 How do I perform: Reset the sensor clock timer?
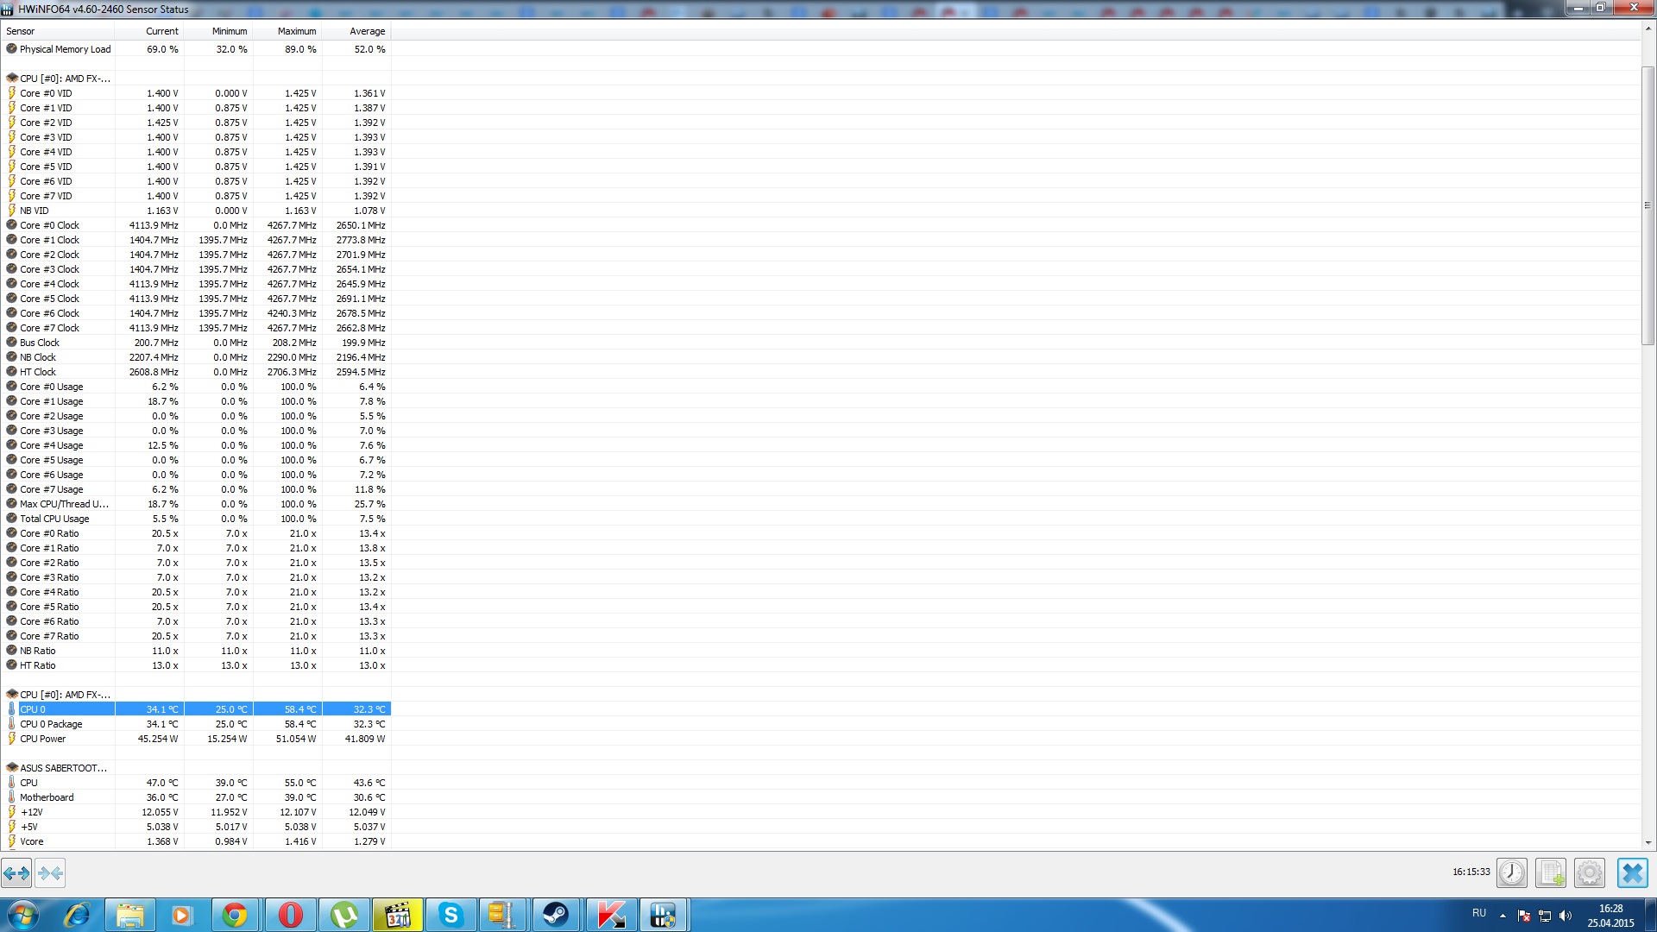tap(1511, 873)
